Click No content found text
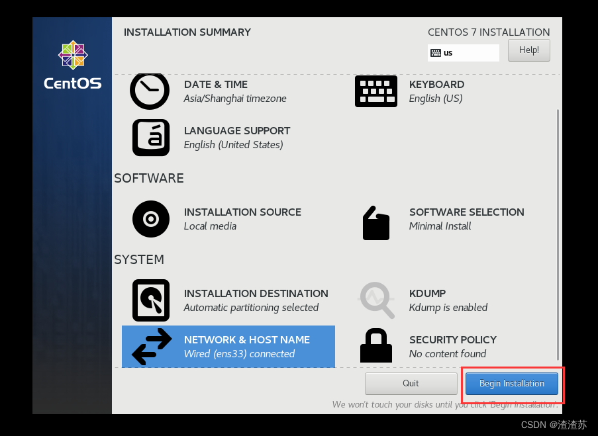 pos(448,354)
